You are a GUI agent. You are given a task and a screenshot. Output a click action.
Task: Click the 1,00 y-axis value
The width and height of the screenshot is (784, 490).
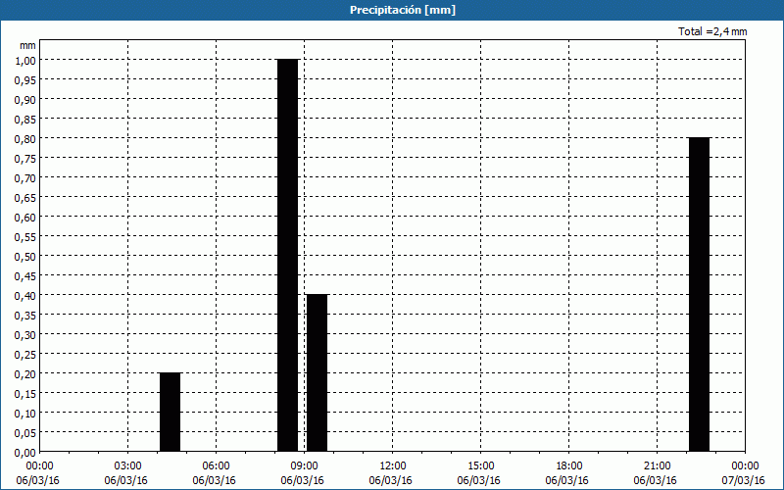[x=24, y=60]
